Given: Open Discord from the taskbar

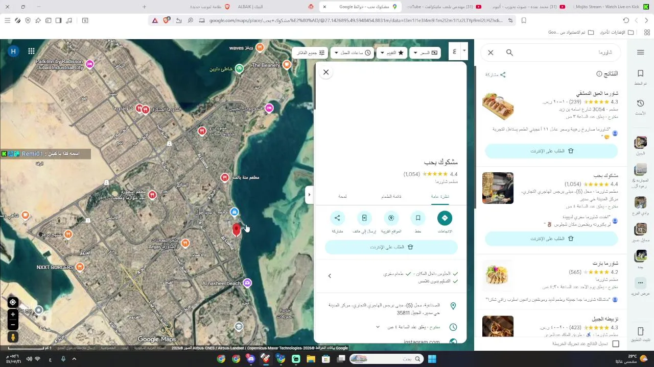Looking at the screenshot, I should coord(251,359).
